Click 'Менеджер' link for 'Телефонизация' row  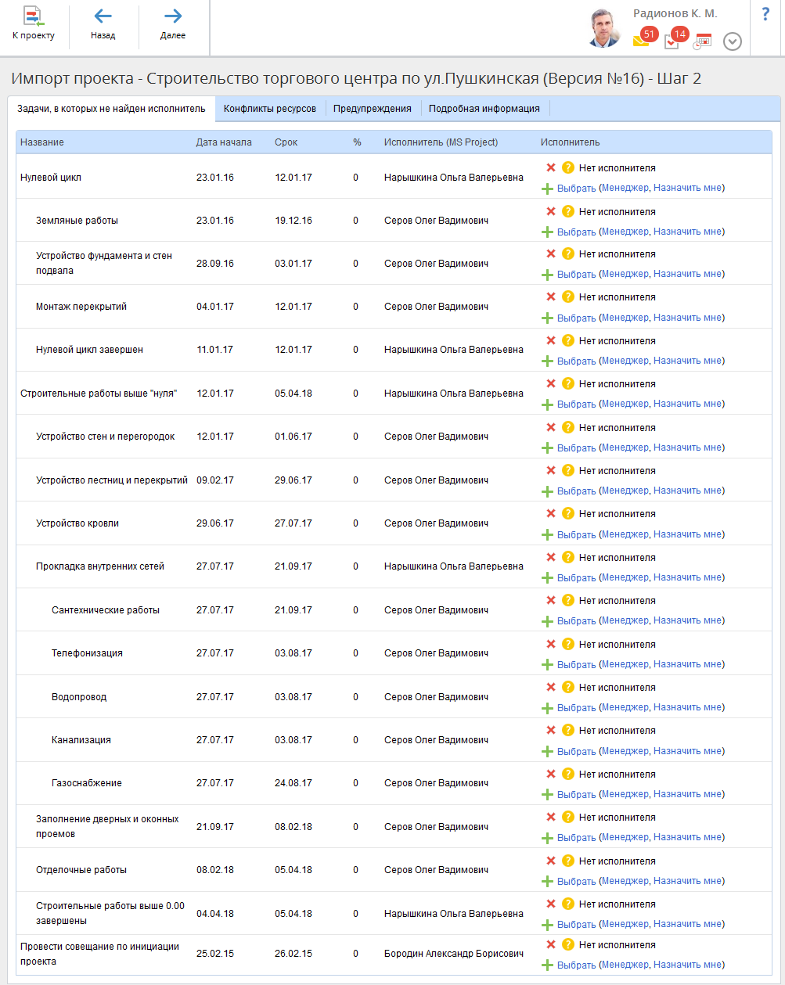(625, 664)
